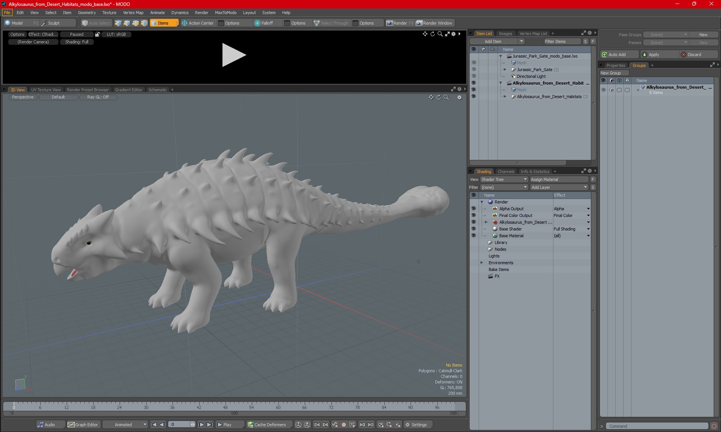Screen dimensions: 721x432
Task: Click the 3D viewport zoom magnifier icon
Action: (x=446, y=97)
